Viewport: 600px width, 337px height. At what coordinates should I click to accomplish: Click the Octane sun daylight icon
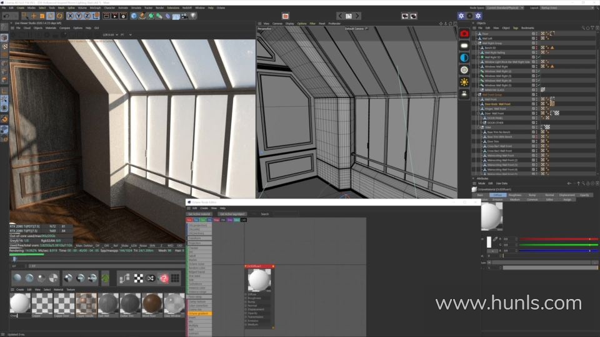coord(464,82)
